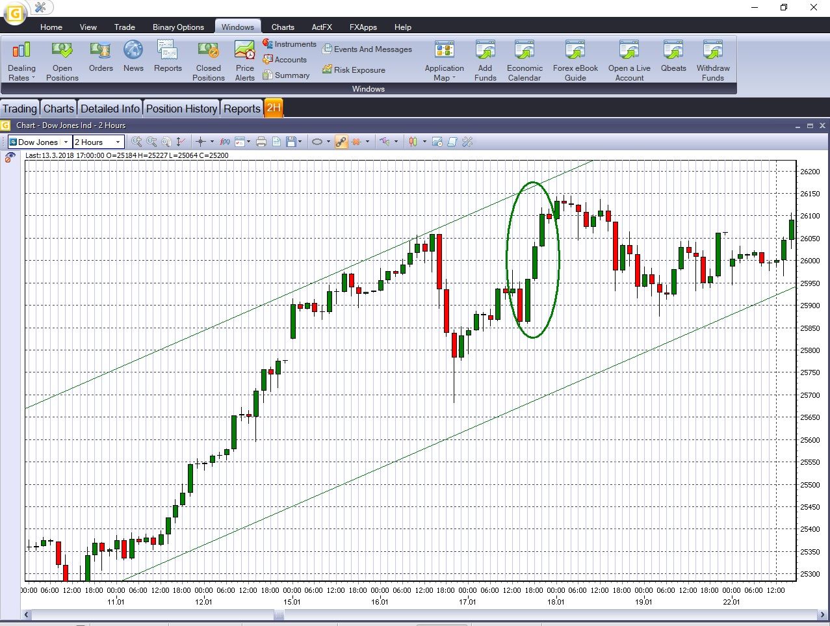
Task: Click the copy chart page icon
Action: 276,142
